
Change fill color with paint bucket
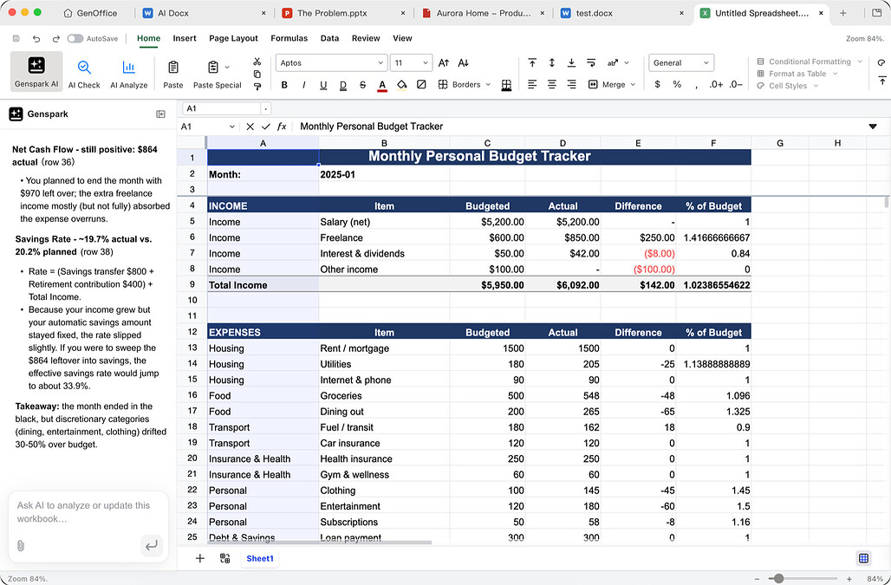[x=402, y=85]
